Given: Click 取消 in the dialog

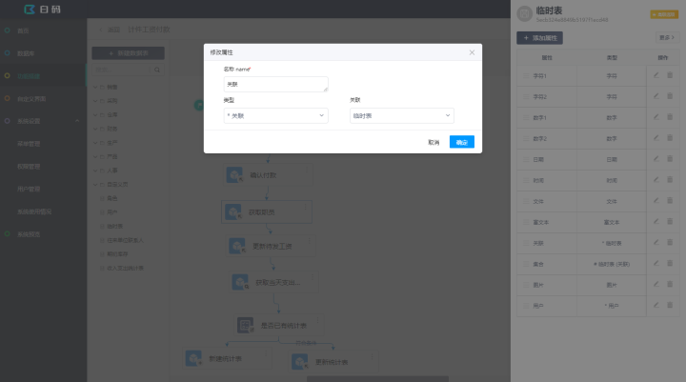Looking at the screenshot, I should click(x=434, y=142).
